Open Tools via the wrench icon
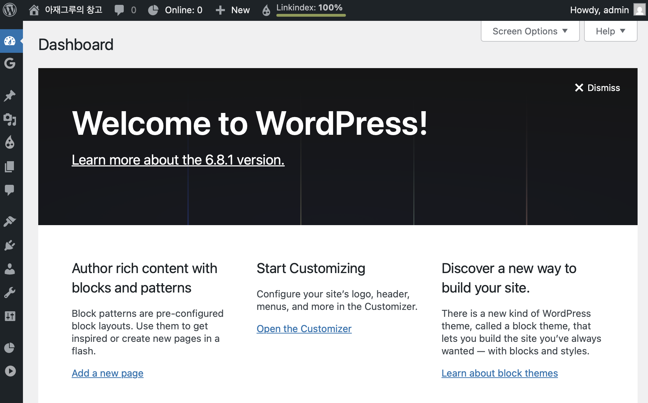Screen dimensions: 648x403 point(10,293)
